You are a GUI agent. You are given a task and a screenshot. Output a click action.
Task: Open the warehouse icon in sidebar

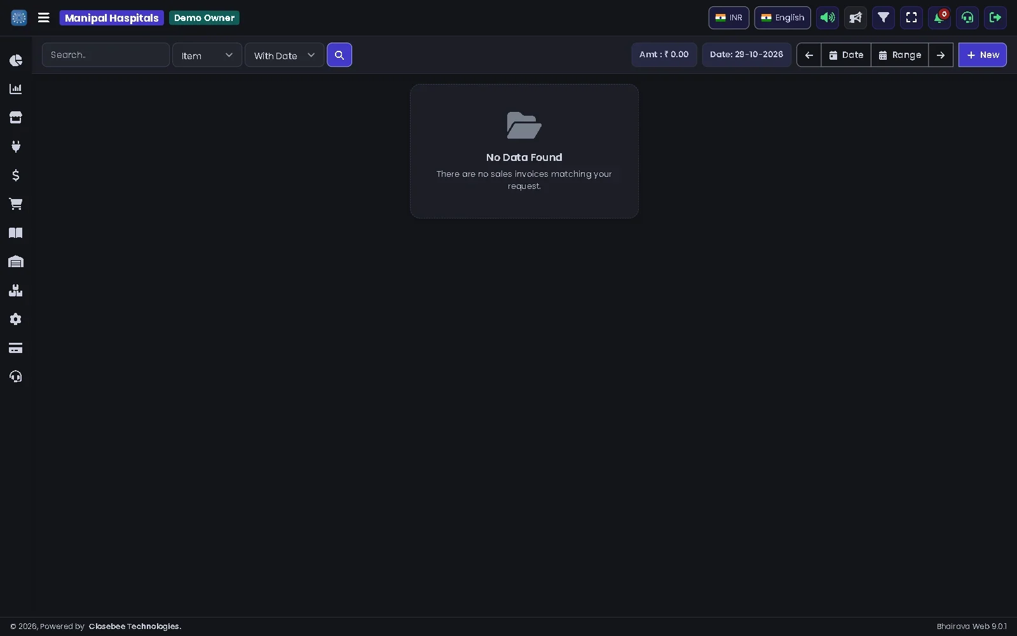(x=16, y=261)
